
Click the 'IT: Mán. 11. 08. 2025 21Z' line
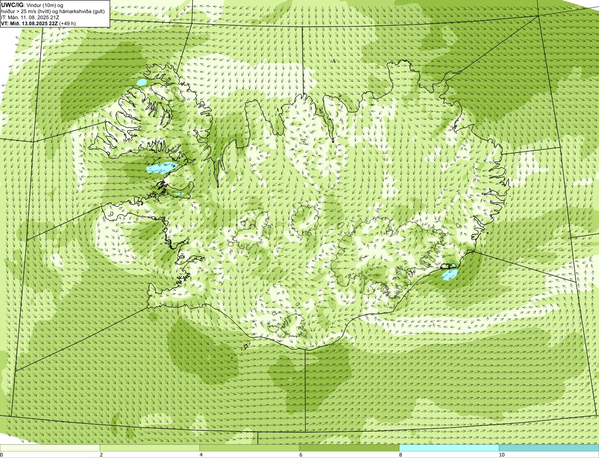point(30,17)
